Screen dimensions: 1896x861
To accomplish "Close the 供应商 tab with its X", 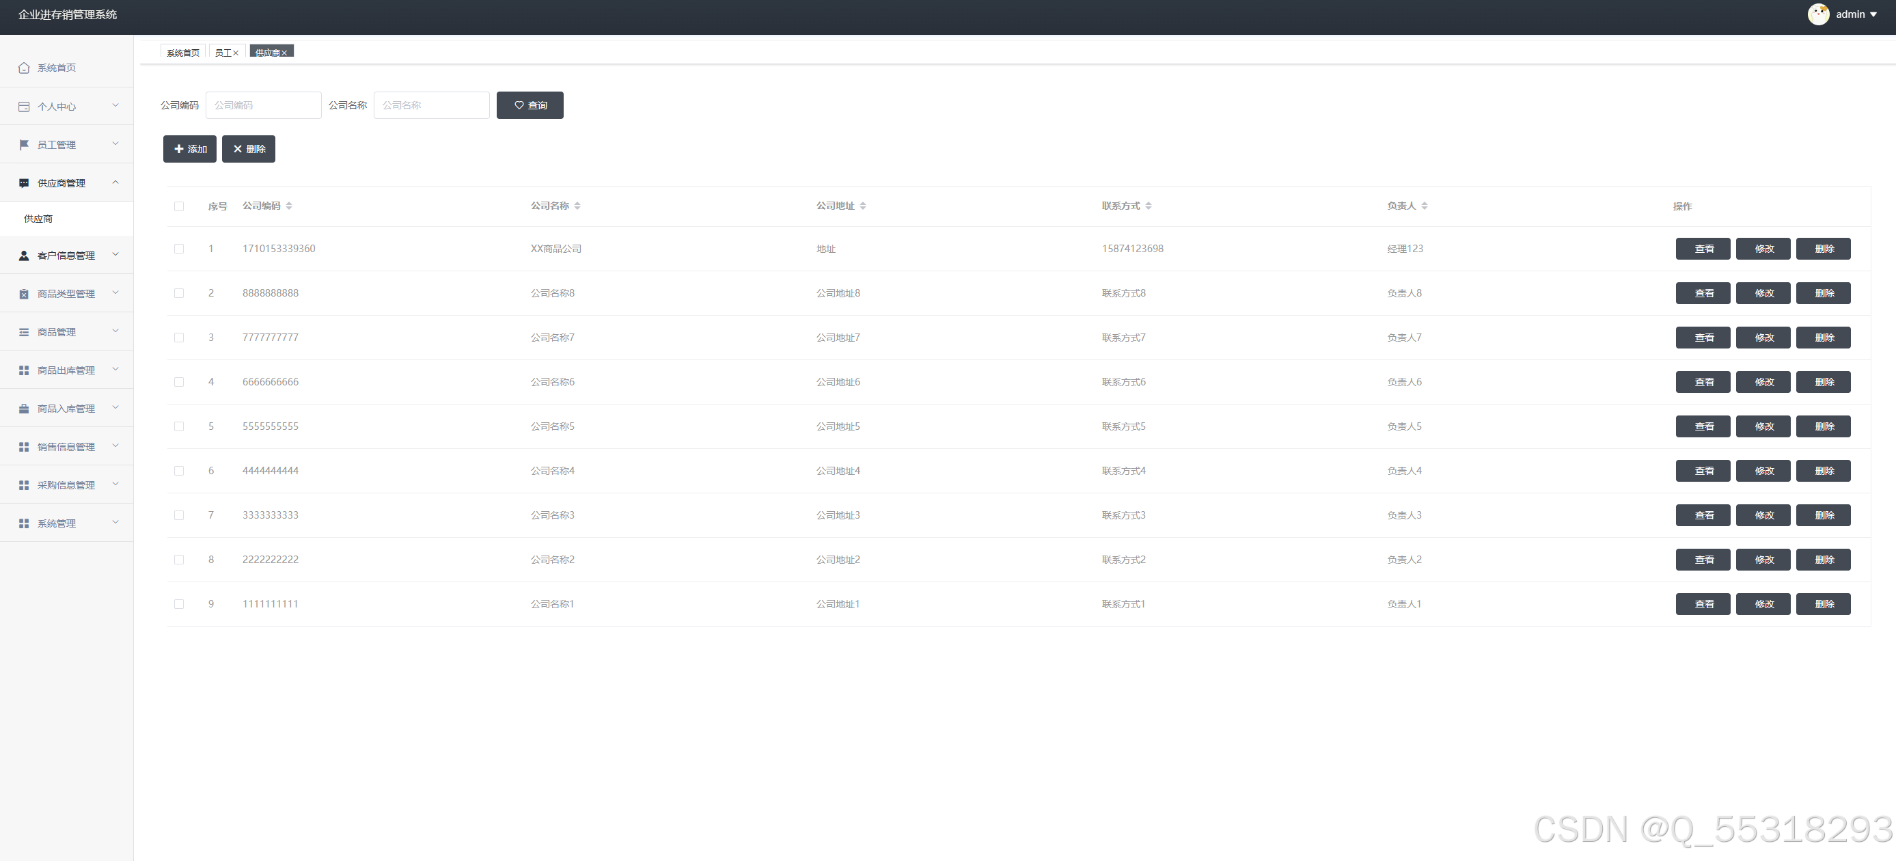I will coord(284,53).
